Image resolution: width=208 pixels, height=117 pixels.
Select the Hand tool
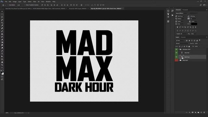tap(2, 62)
